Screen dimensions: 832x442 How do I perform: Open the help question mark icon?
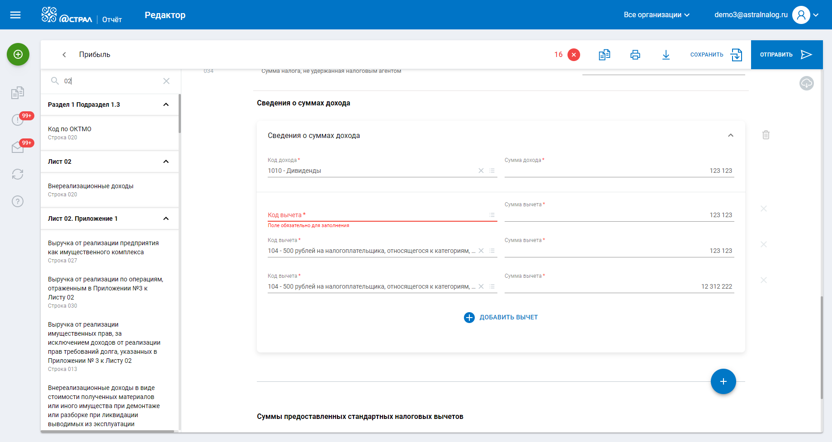pyautogui.click(x=18, y=201)
